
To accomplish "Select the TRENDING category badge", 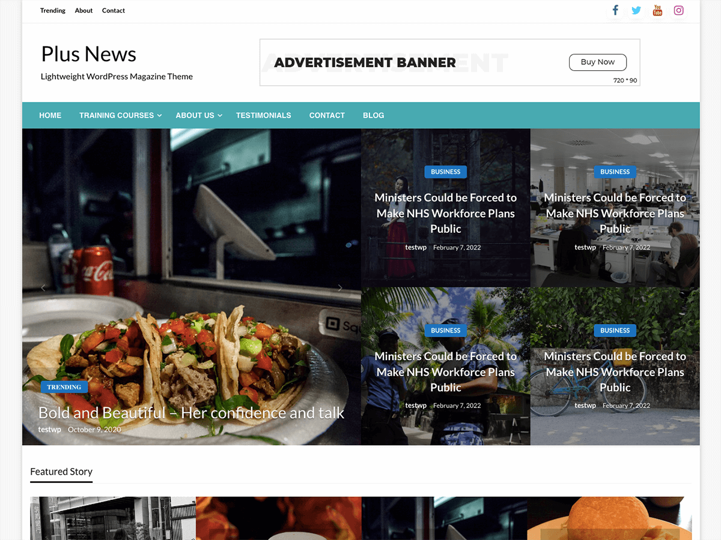I will pos(64,386).
